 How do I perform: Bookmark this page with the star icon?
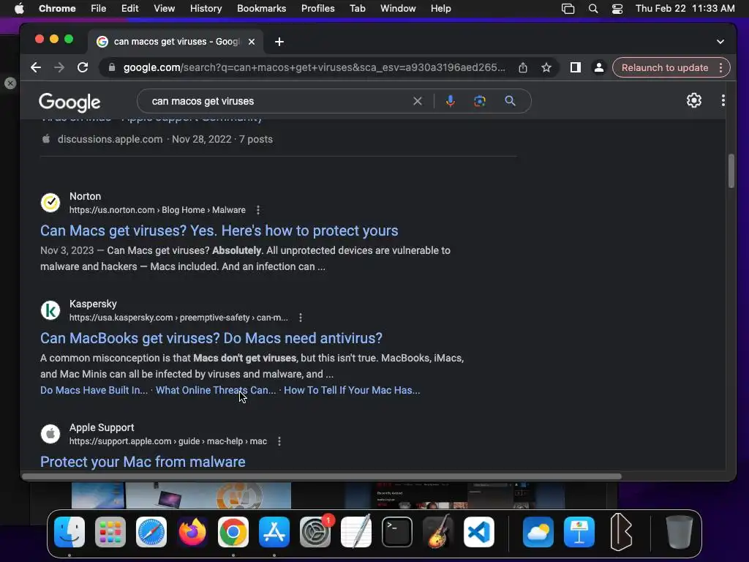[546, 67]
